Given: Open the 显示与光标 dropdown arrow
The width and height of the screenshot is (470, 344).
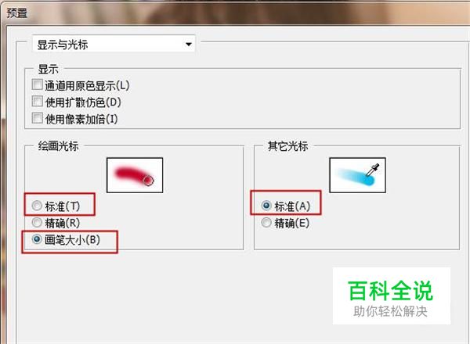Looking at the screenshot, I should pyautogui.click(x=188, y=45).
